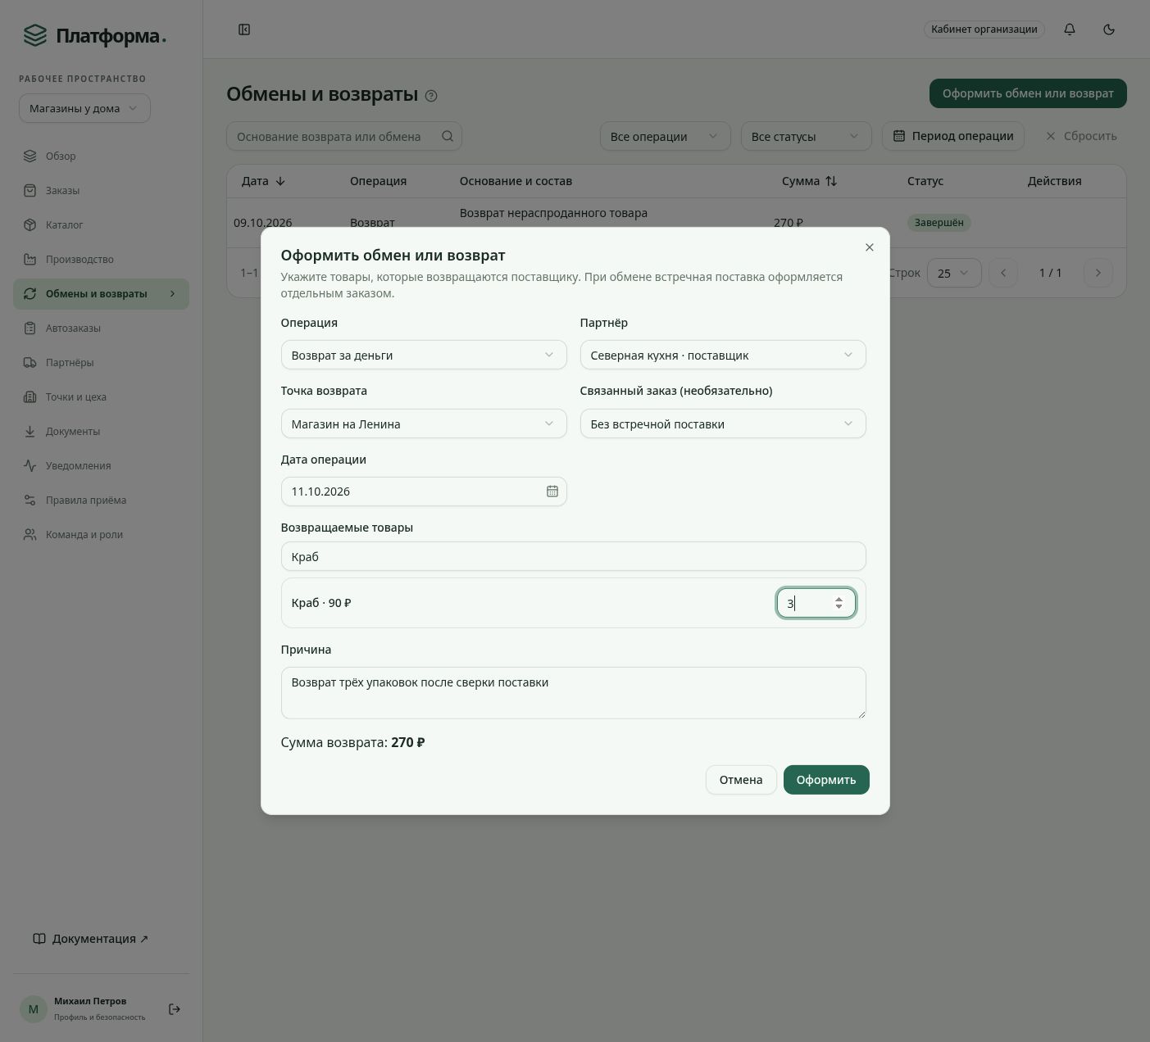1150x1042 pixels.
Task: Open 'Все операции' filter dropdown
Action: coord(665,136)
